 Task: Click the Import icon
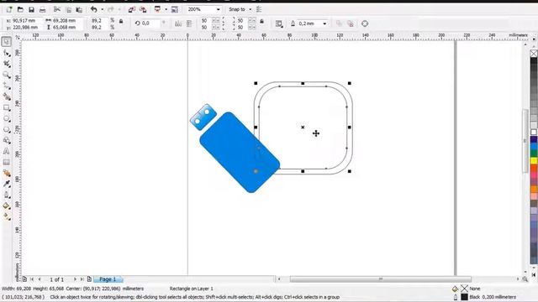(x=132, y=9)
